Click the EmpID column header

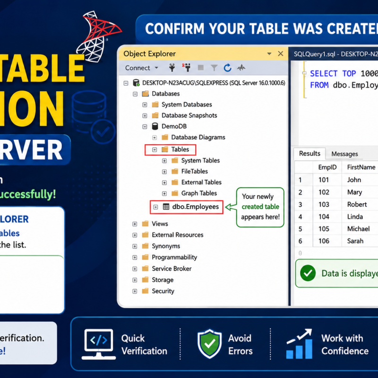click(x=327, y=167)
